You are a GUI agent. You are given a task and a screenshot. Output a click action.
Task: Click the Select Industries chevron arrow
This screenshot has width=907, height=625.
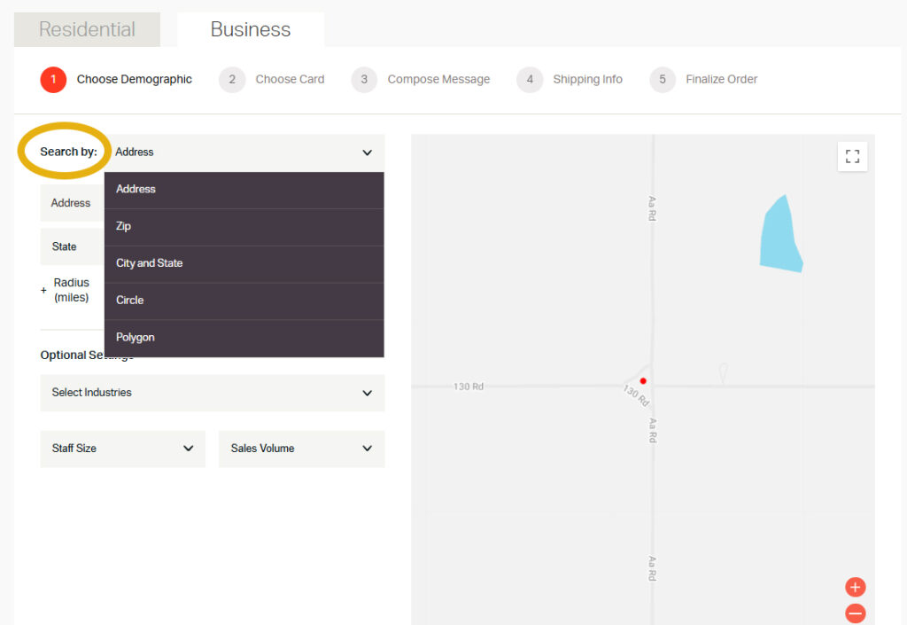368,393
